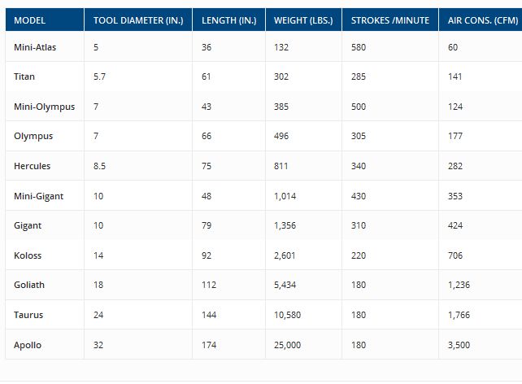
Task: Select the Apollo row label
Action: tap(28, 345)
